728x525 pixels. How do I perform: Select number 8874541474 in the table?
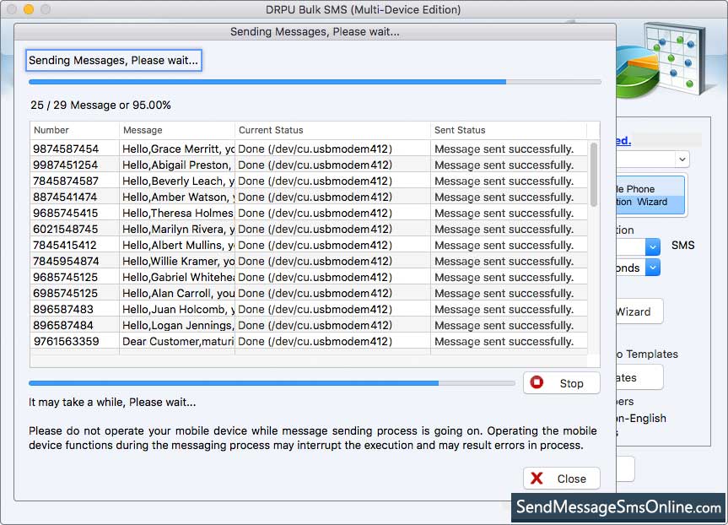tap(65, 197)
